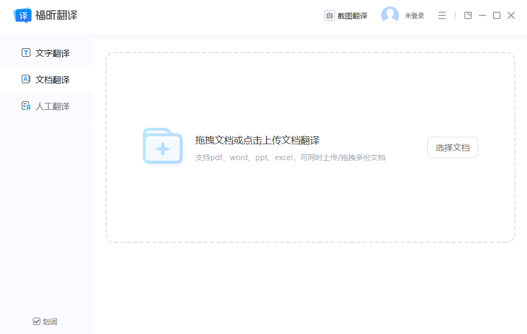The width and height of the screenshot is (527, 334).
Task: Toggle word-selection translation at bottom left
Action: coord(46,321)
